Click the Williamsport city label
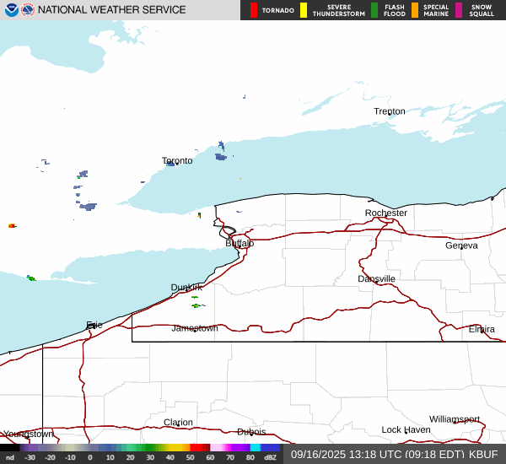The height and width of the screenshot is (464, 506). (x=455, y=419)
